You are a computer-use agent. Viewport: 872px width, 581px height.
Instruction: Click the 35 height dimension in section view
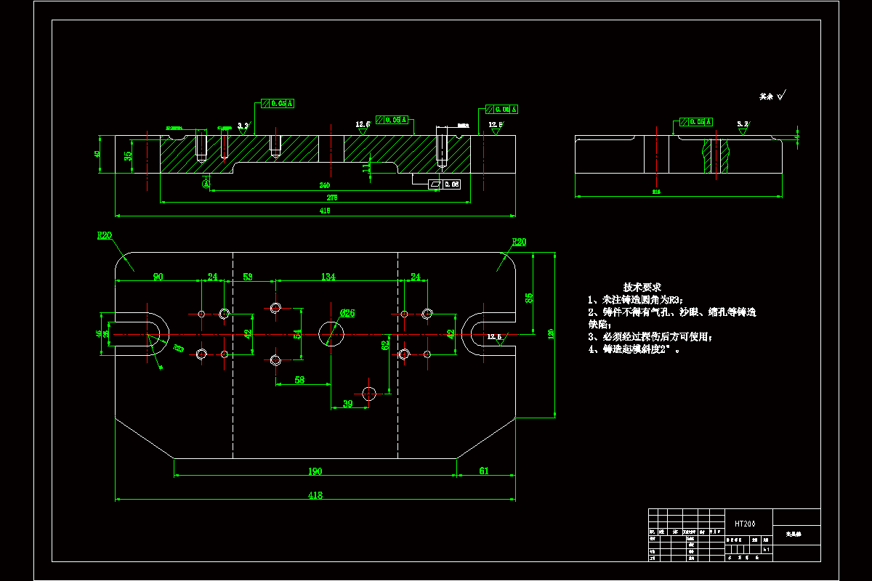[x=129, y=155]
